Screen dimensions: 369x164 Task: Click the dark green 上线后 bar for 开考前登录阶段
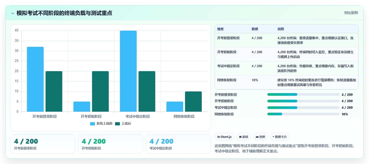[x=54, y=91]
